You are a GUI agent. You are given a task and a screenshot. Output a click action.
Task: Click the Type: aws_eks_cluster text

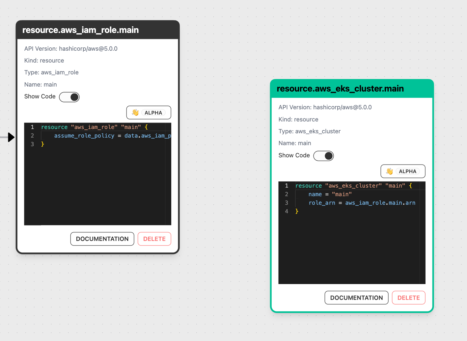[x=310, y=131]
